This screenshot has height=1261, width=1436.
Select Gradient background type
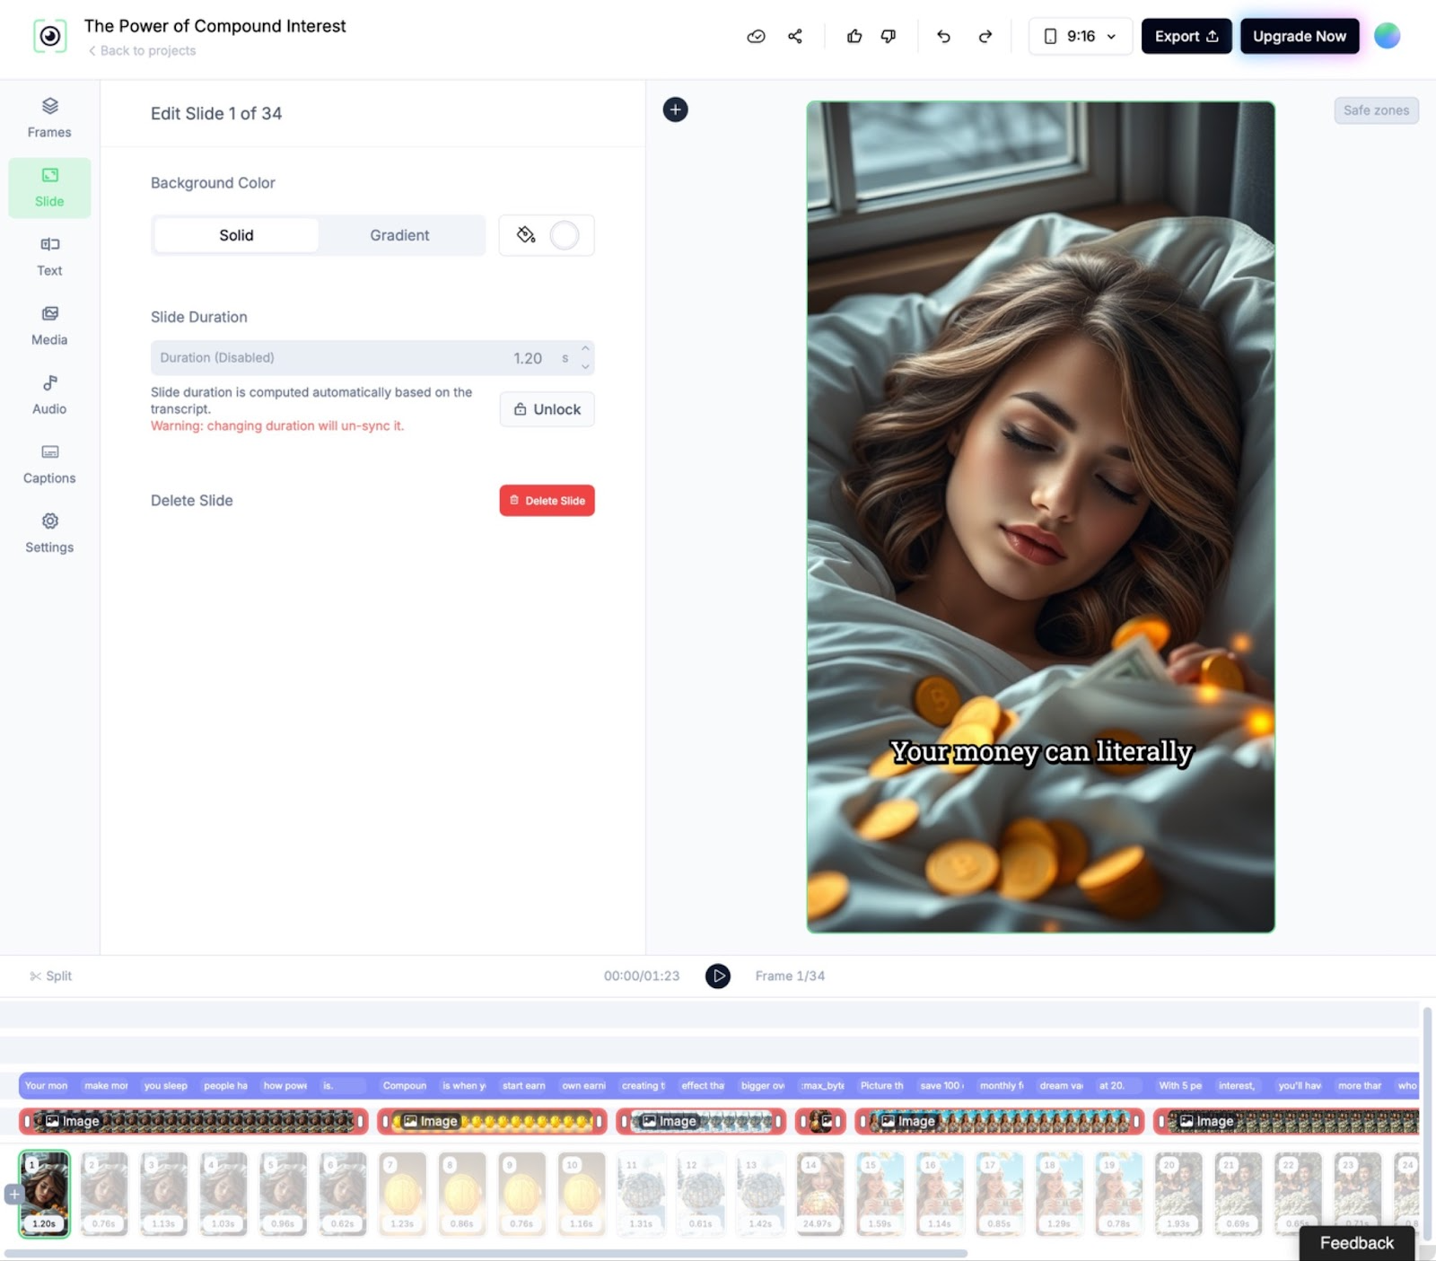pyautogui.click(x=399, y=235)
